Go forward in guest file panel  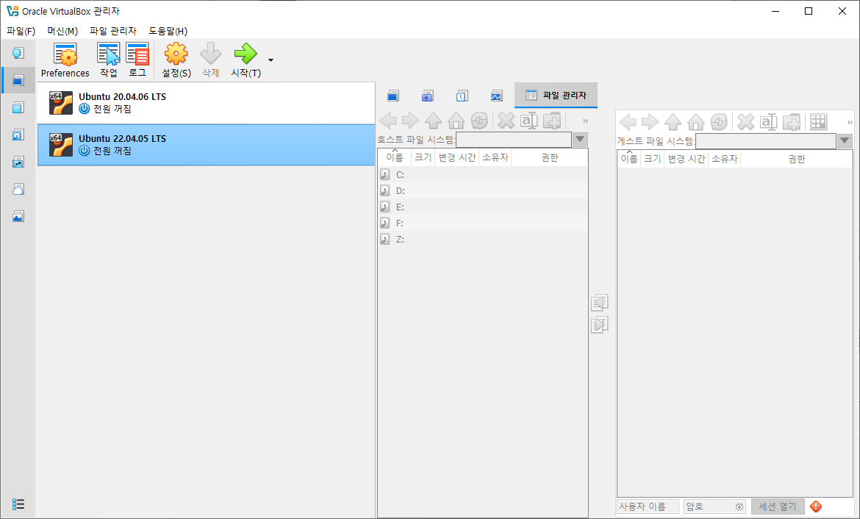tap(650, 122)
